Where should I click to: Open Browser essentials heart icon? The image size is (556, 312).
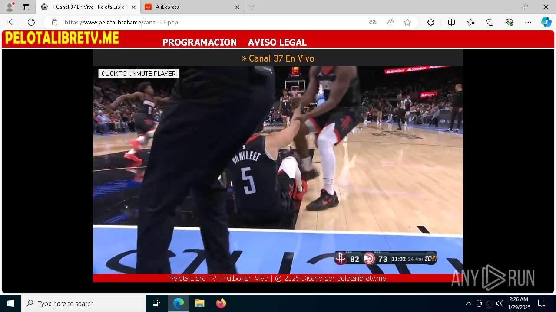[x=509, y=22]
